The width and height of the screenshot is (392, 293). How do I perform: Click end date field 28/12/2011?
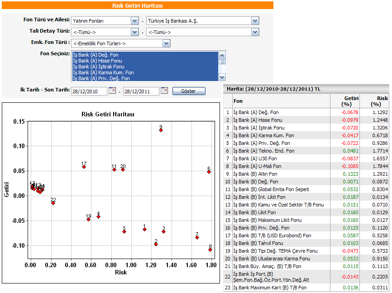pyautogui.click(x=141, y=91)
